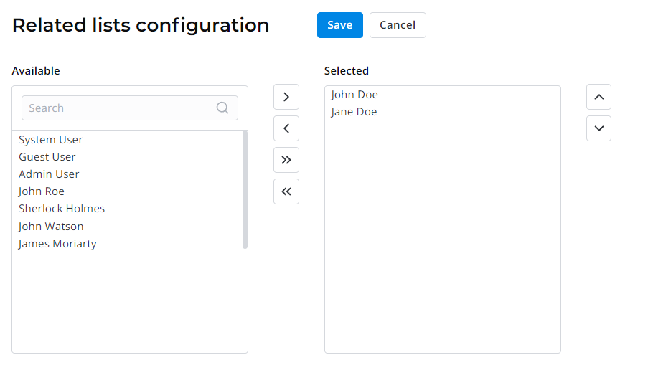Select John Watson in Available list

[x=51, y=226]
